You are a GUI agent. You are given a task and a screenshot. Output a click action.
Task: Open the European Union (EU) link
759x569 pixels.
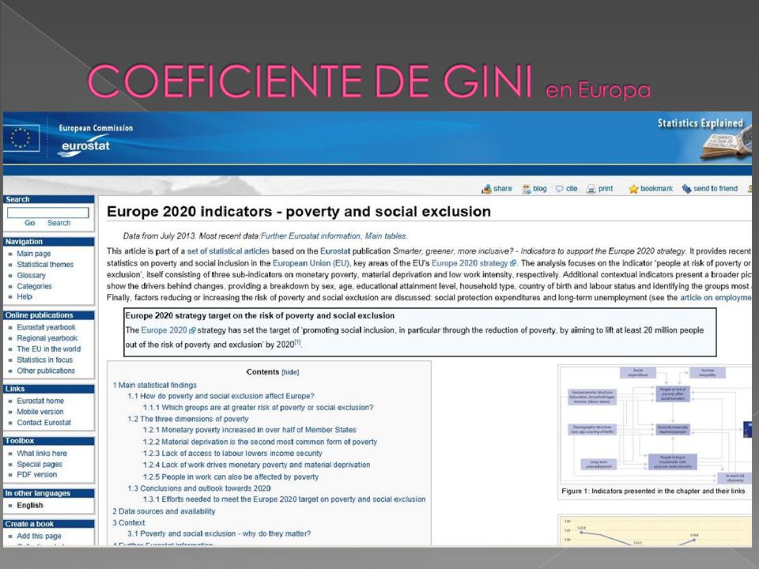(311, 263)
